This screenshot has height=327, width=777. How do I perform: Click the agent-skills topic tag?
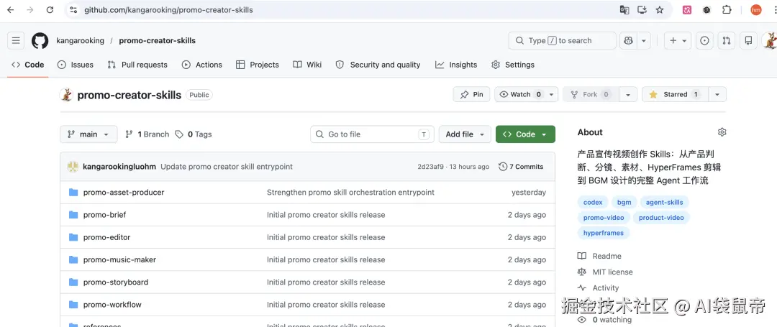665,203
